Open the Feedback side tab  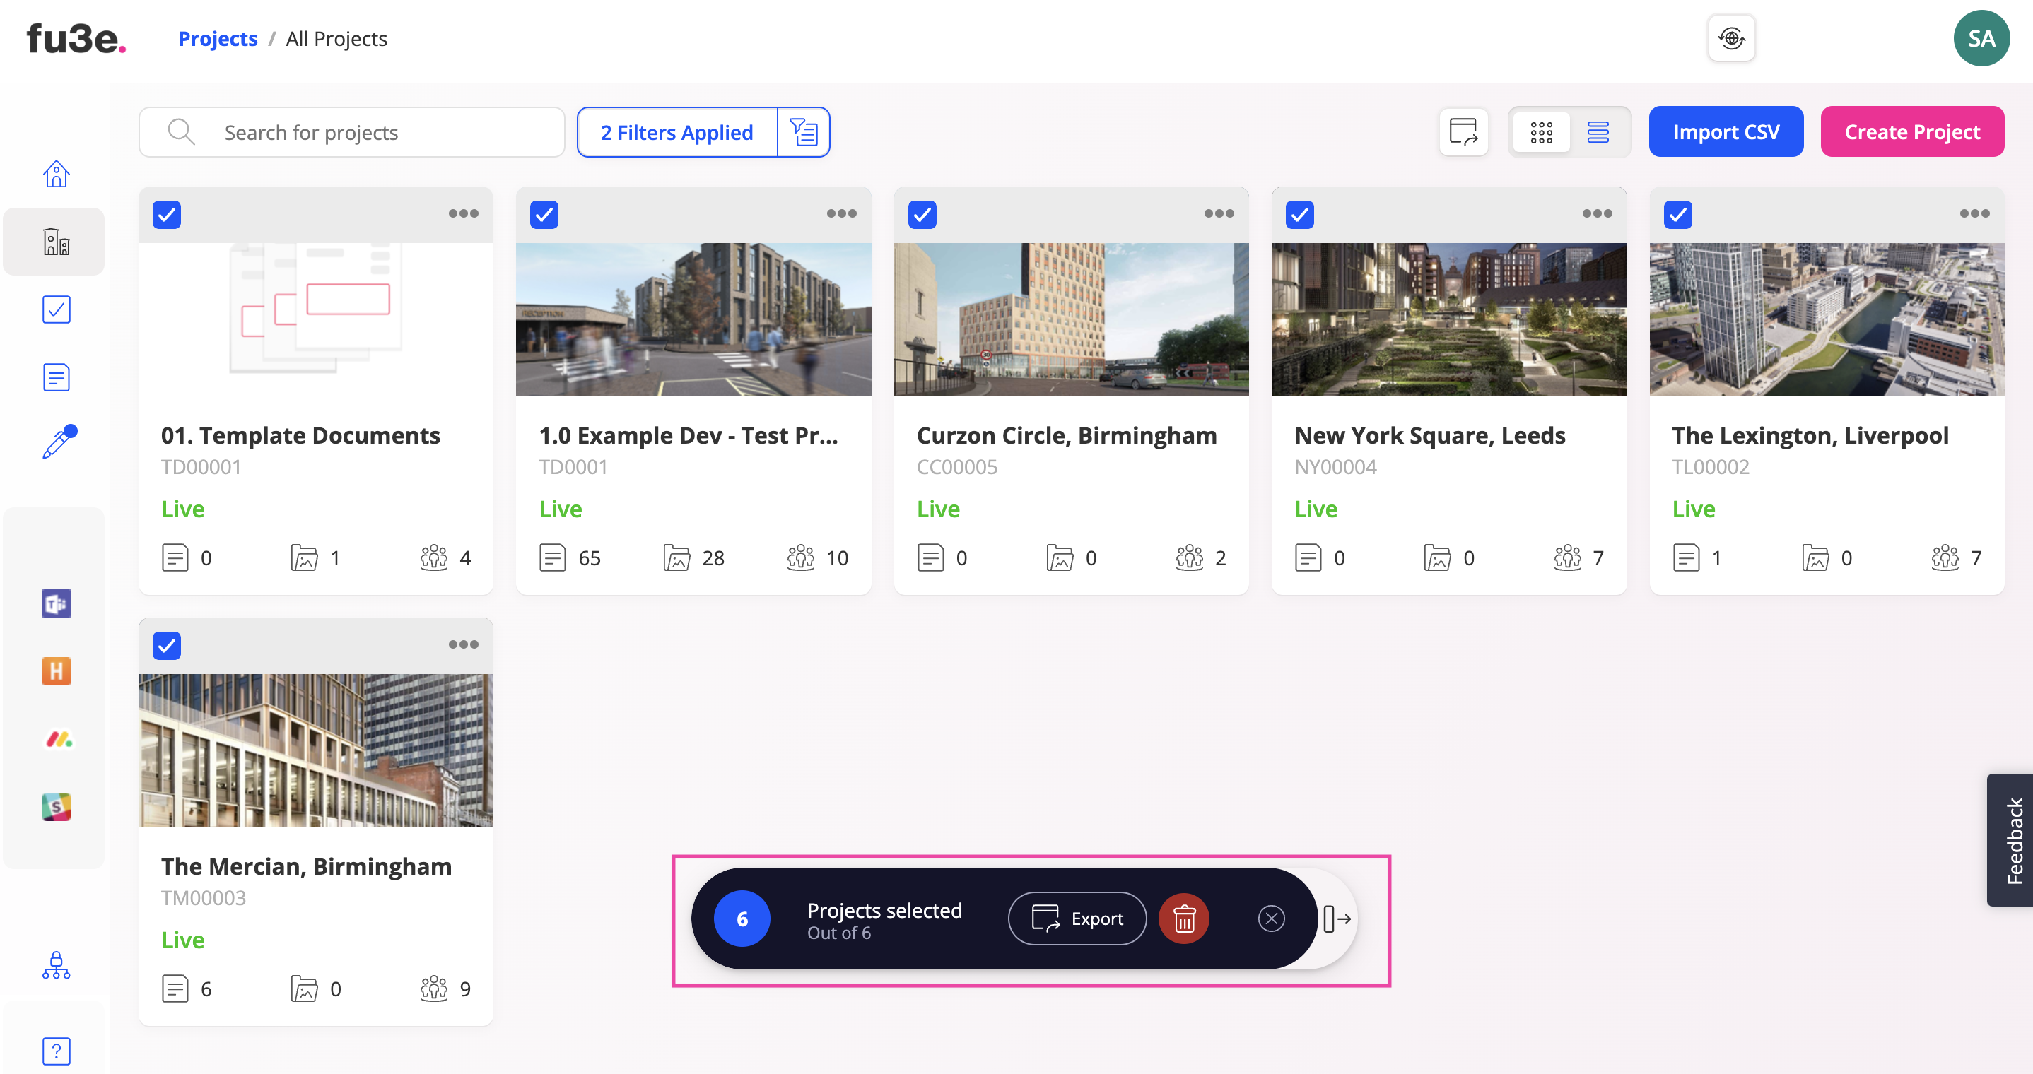[x=2011, y=840]
